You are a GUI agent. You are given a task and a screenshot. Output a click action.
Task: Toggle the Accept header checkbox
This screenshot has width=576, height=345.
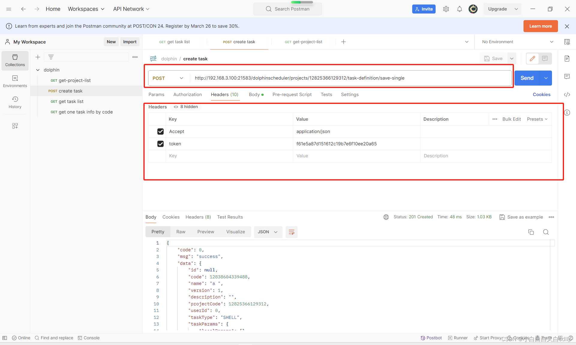160,132
